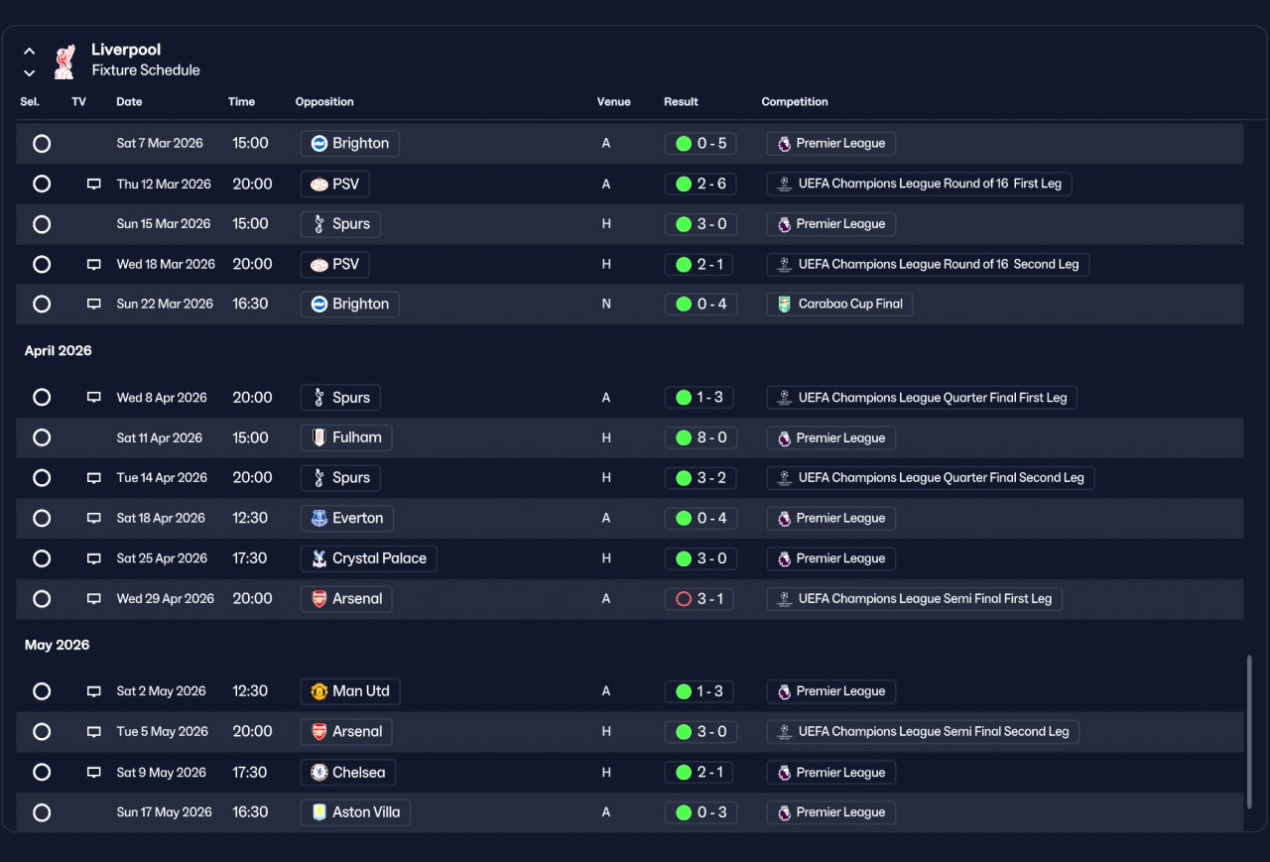Click the TV icon for the Everton fixture
The height and width of the screenshot is (862, 1270).
coord(94,518)
